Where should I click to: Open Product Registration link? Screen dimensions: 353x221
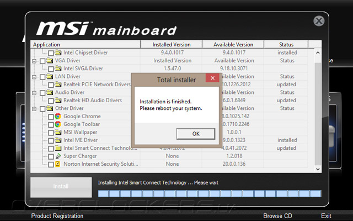tap(57, 216)
